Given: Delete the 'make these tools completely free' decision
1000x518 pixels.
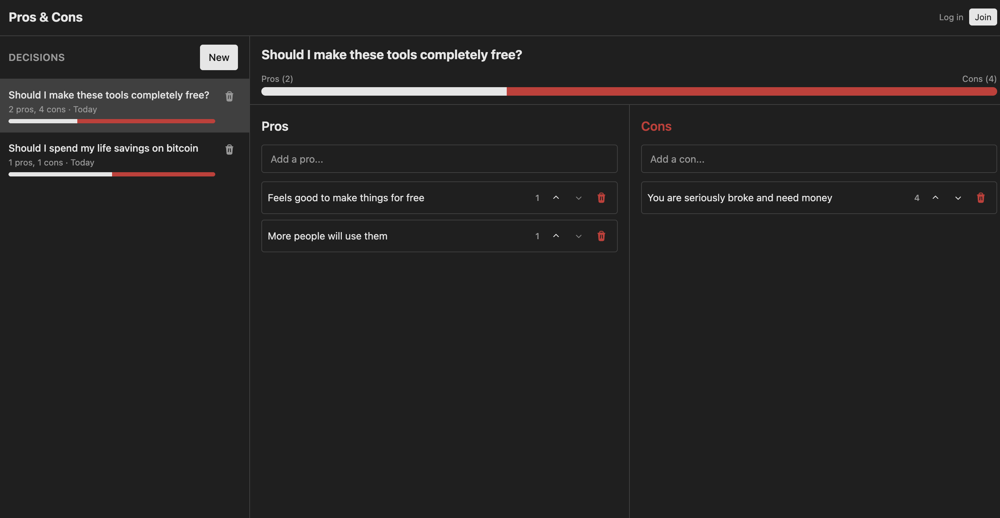Looking at the screenshot, I should point(229,96).
